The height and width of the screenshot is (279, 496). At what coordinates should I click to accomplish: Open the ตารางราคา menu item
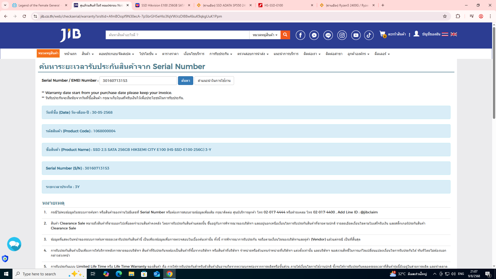[x=170, y=54]
